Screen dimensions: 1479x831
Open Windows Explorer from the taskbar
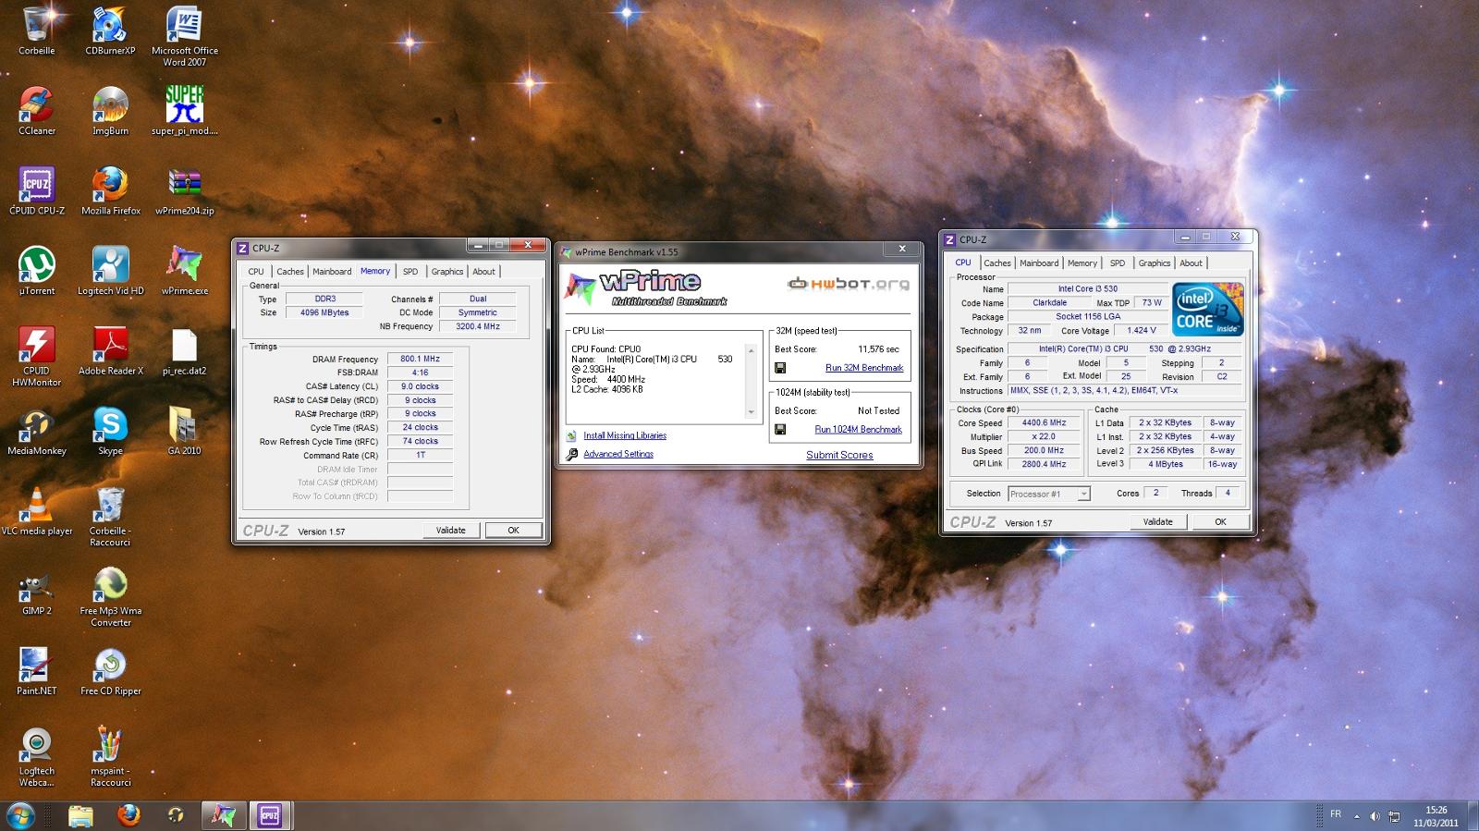click(80, 815)
